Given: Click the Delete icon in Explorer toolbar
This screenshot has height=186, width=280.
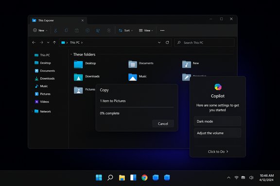Looking at the screenshot, I should [109, 31].
